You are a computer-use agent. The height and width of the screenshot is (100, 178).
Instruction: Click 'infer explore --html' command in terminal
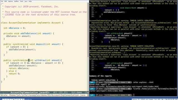144,82
